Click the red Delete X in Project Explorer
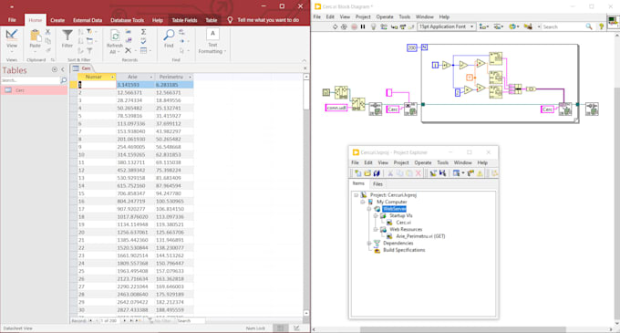Screen dimensions: 620x333 coord(418,173)
